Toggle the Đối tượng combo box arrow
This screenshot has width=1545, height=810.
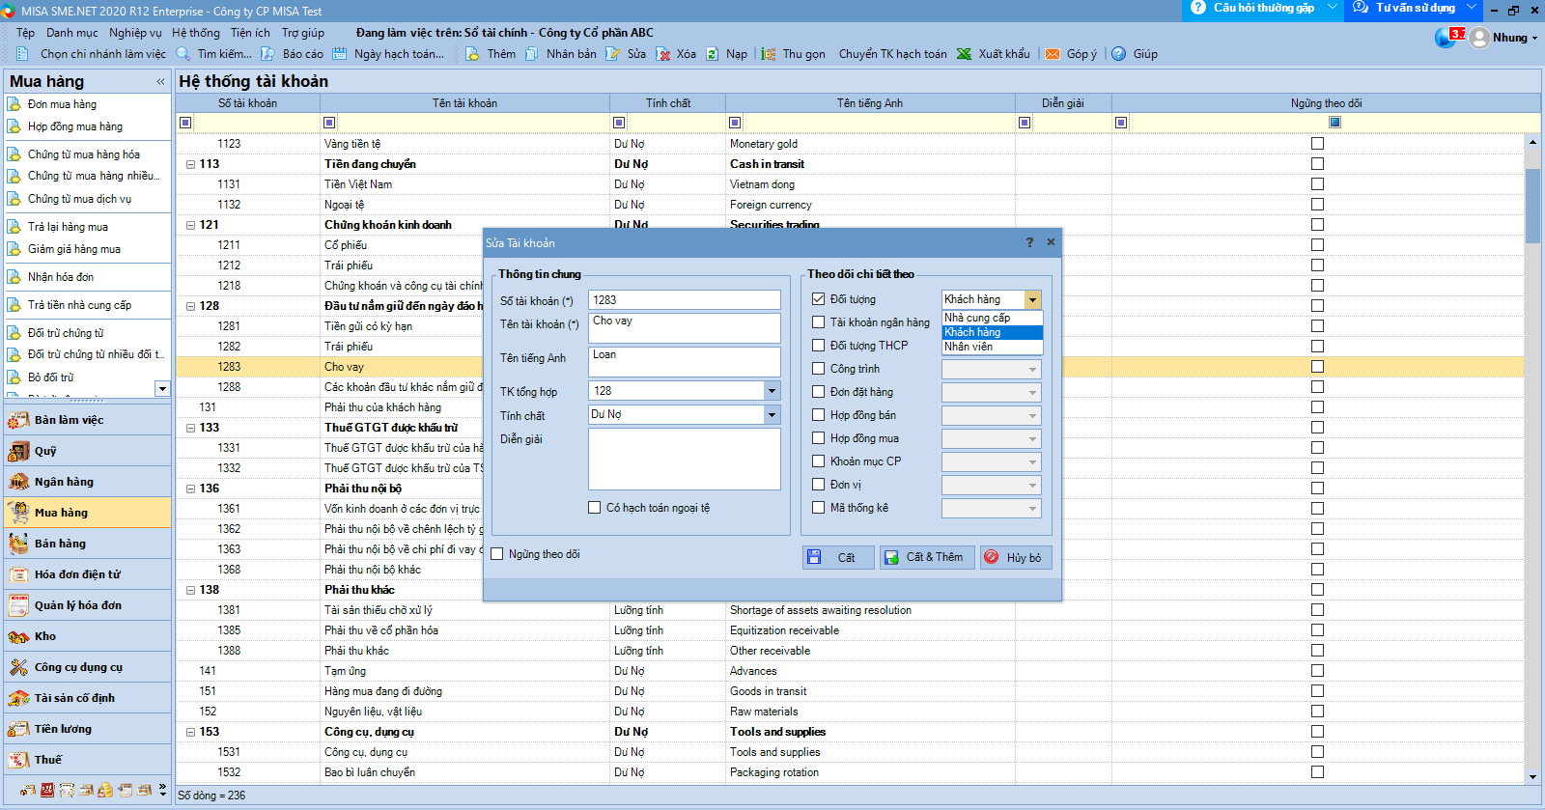click(x=1032, y=299)
